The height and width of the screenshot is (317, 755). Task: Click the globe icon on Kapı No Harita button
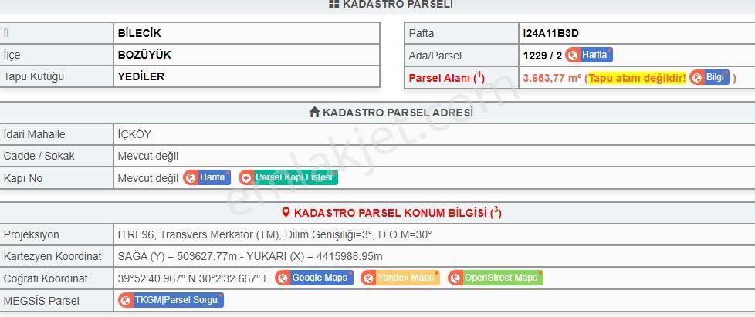point(191,178)
